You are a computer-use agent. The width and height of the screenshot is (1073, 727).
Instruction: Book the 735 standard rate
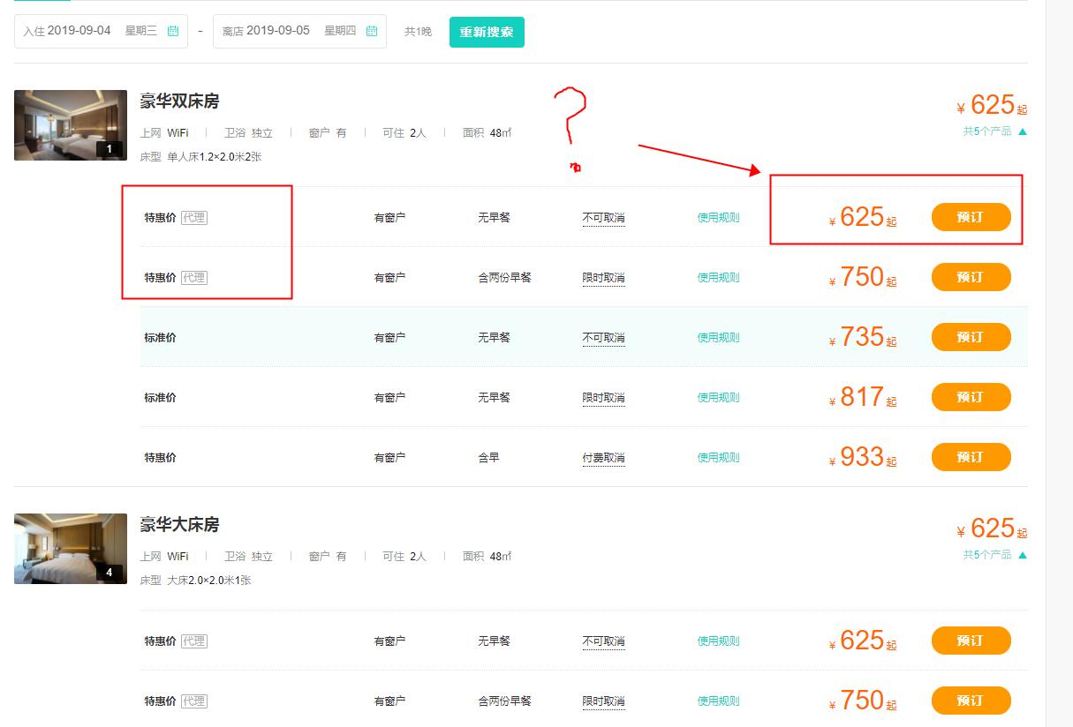coord(971,337)
